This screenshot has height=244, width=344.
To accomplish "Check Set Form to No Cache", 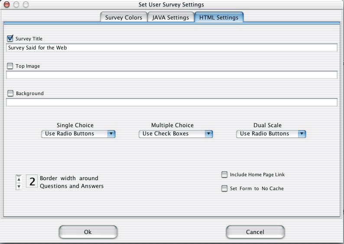I will 224,188.
